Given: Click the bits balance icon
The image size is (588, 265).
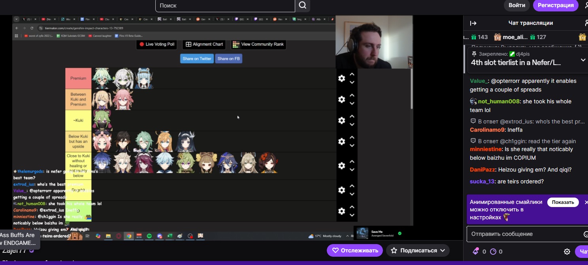Looking at the screenshot, I should [x=476, y=251].
